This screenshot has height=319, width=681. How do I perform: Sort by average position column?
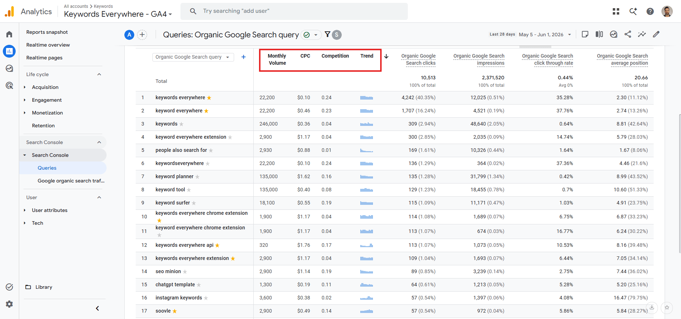point(622,59)
